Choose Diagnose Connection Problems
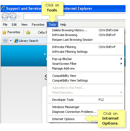The image size is (130, 131). coord(74,112)
